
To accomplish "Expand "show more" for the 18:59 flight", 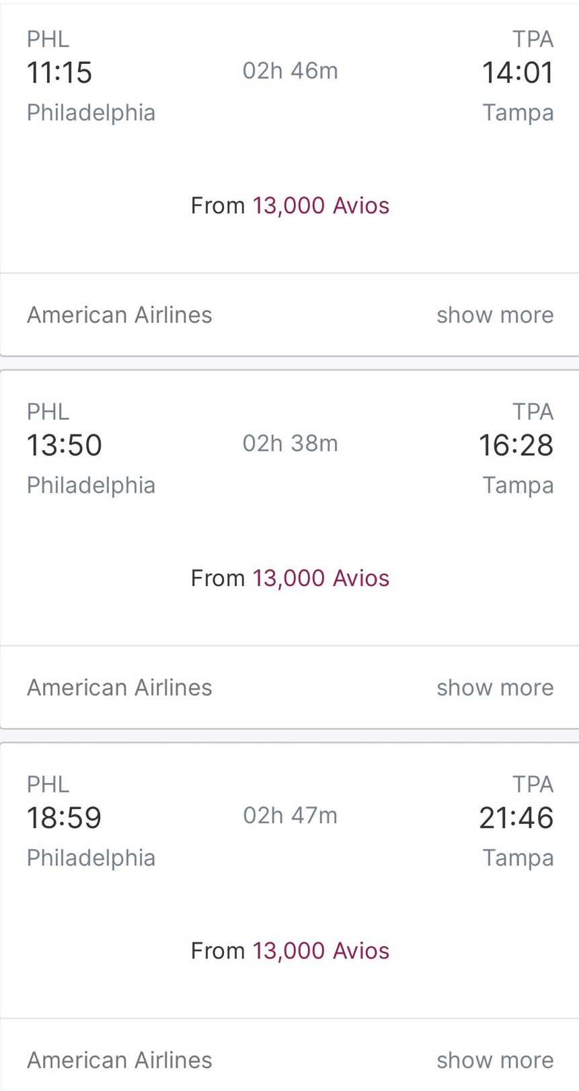I will point(494,1060).
